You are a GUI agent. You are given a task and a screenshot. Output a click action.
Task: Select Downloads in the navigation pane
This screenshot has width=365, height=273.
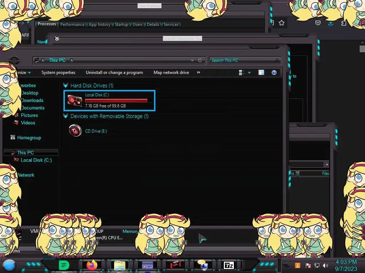click(x=32, y=100)
